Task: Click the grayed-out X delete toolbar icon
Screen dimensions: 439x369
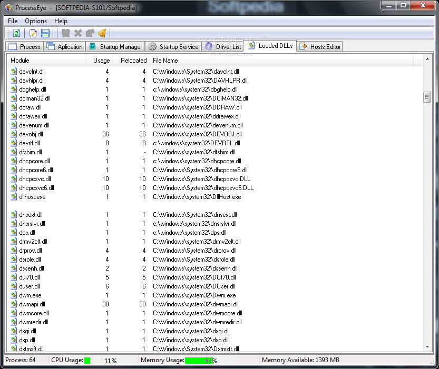Action: point(78,33)
